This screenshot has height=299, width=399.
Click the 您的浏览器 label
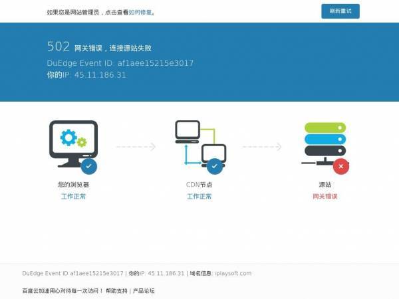tap(73, 185)
